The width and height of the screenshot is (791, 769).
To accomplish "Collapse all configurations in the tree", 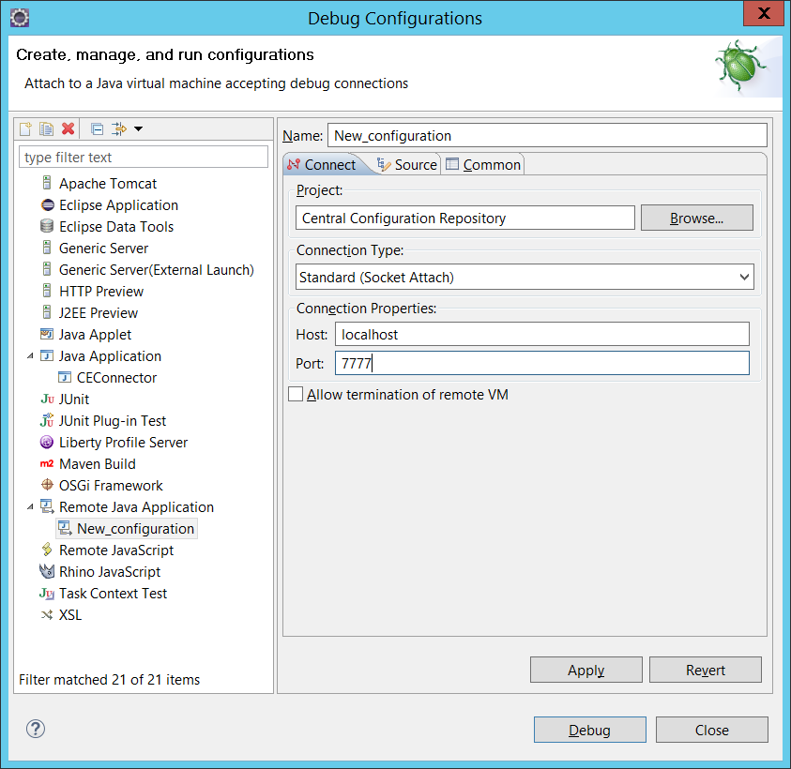I will (97, 129).
